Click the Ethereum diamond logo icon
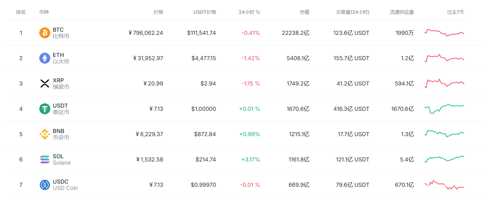496x201 pixels. [x=45, y=58]
